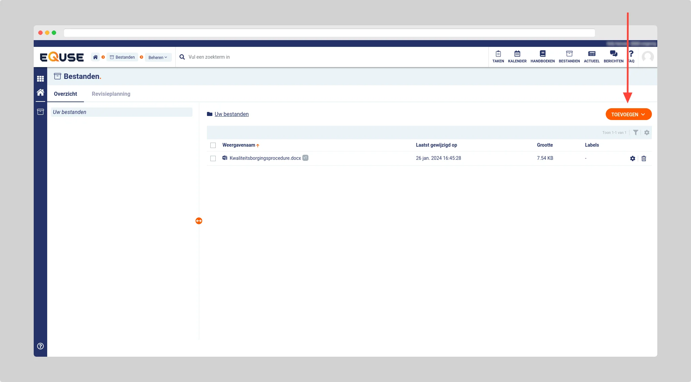Open the Beheren breadcrumb dropdown

click(x=158, y=57)
